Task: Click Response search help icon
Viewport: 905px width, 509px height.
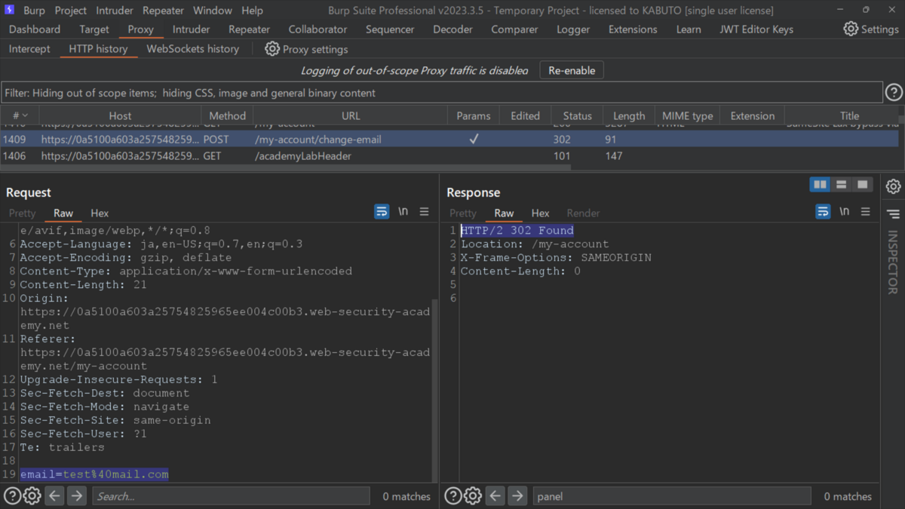Action: (x=453, y=496)
